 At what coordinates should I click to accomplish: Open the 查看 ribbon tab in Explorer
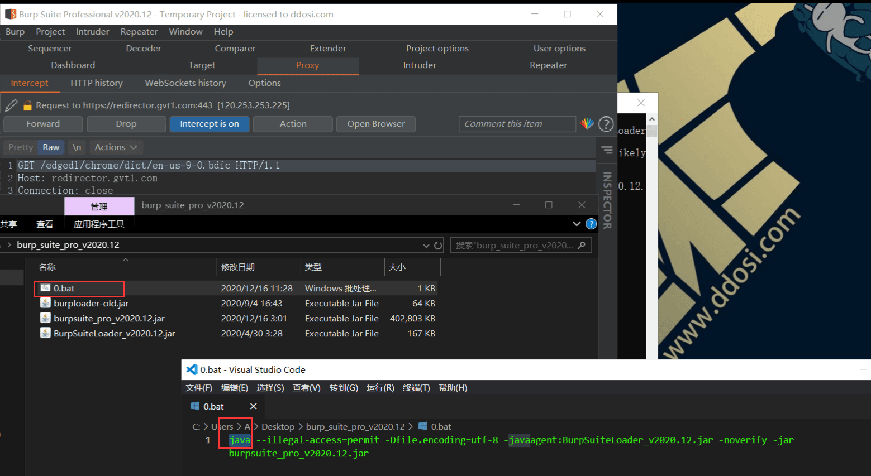pos(45,224)
